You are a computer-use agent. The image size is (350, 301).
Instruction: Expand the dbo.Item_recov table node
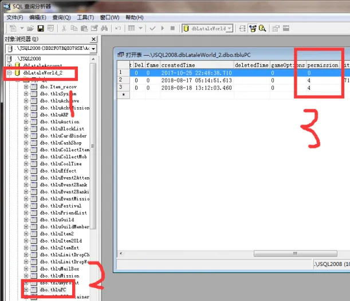coord(26,87)
